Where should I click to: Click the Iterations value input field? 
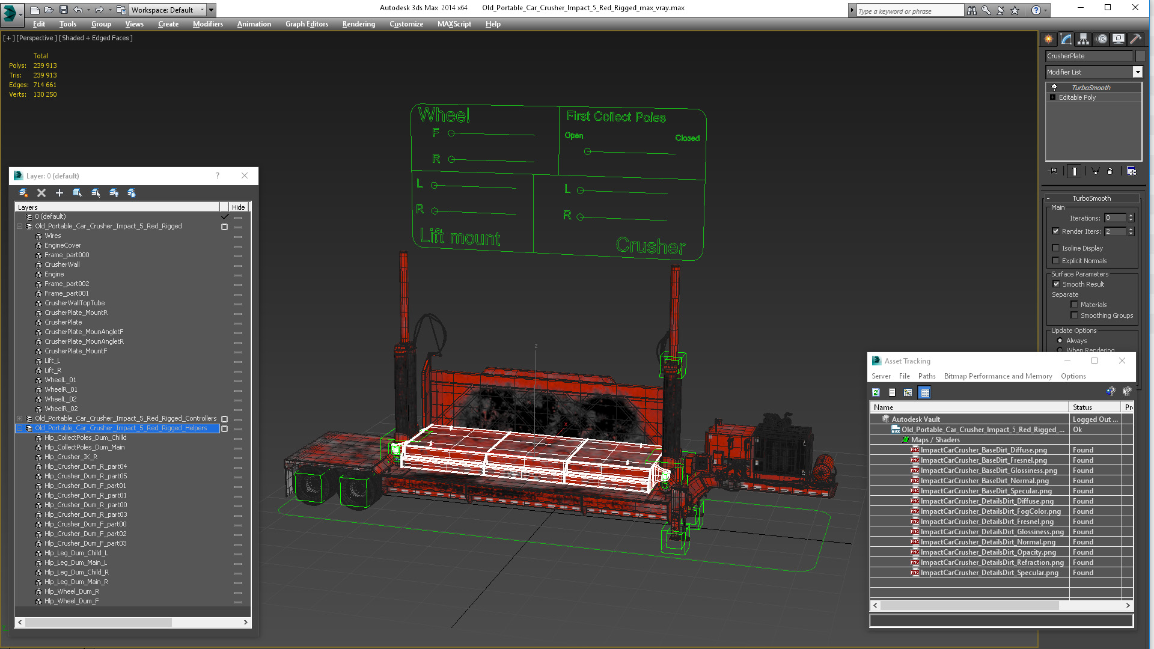click(x=1115, y=218)
